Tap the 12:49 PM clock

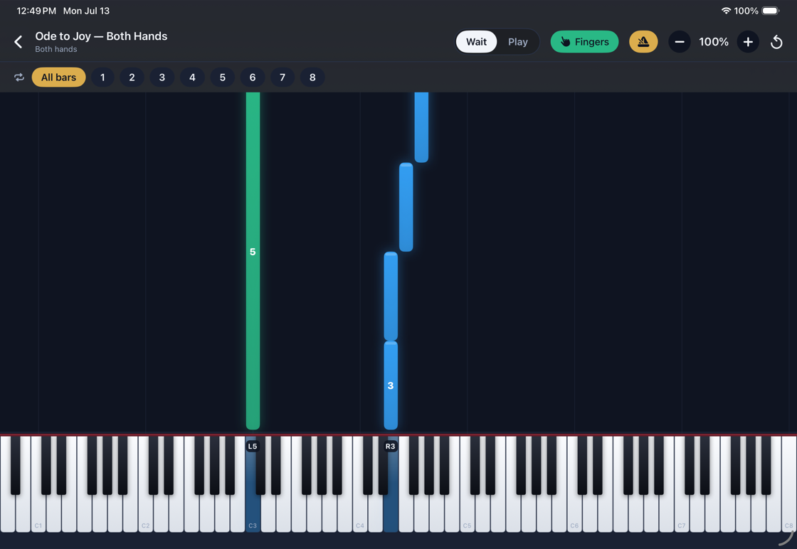pyautogui.click(x=36, y=11)
